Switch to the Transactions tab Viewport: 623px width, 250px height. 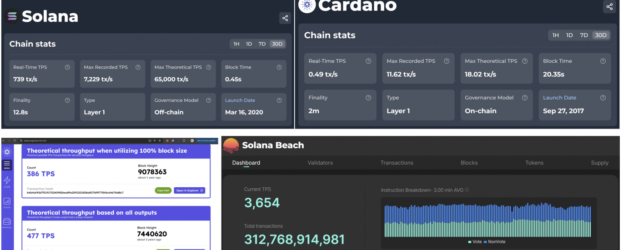pyautogui.click(x=397, y=163)
